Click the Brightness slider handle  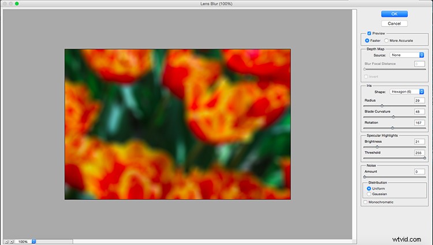pos(377,147)
